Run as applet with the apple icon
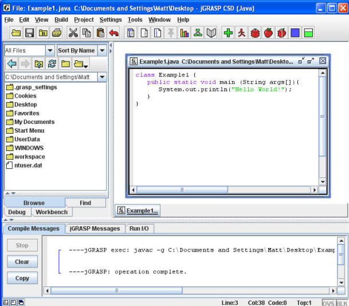The image size is (349, 306). point(268,33)
